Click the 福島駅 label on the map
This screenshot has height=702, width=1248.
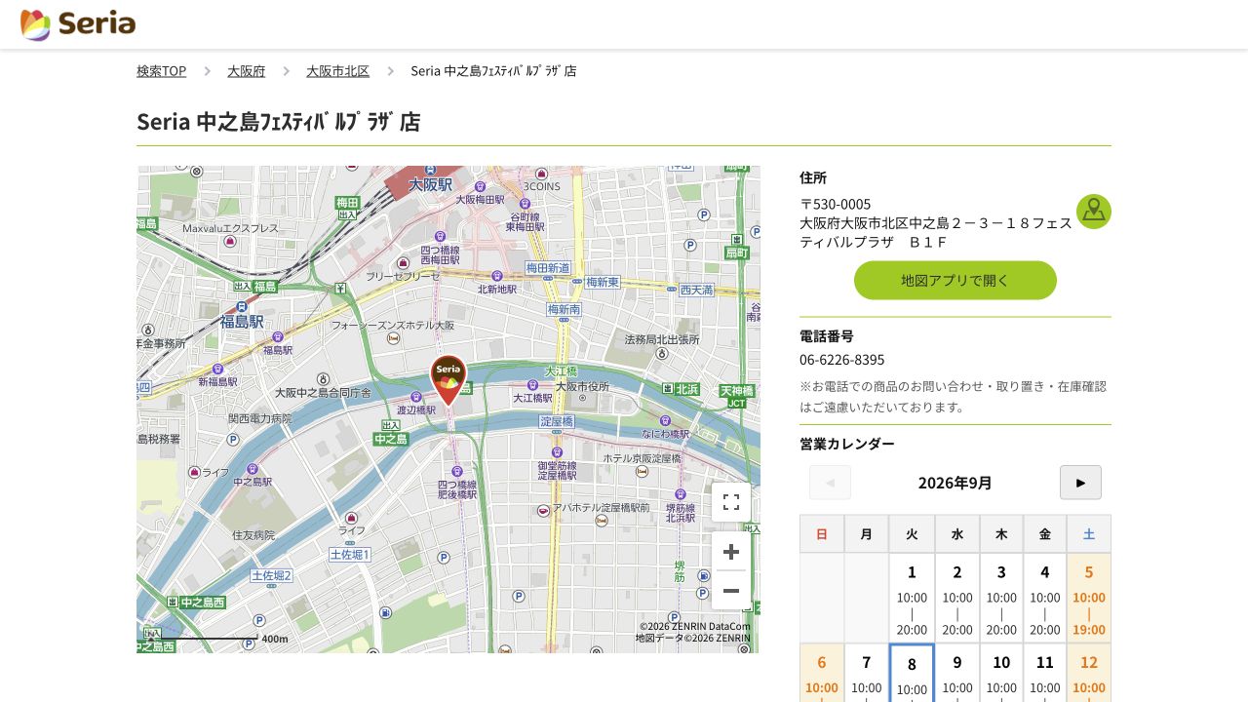click(242, 320)
